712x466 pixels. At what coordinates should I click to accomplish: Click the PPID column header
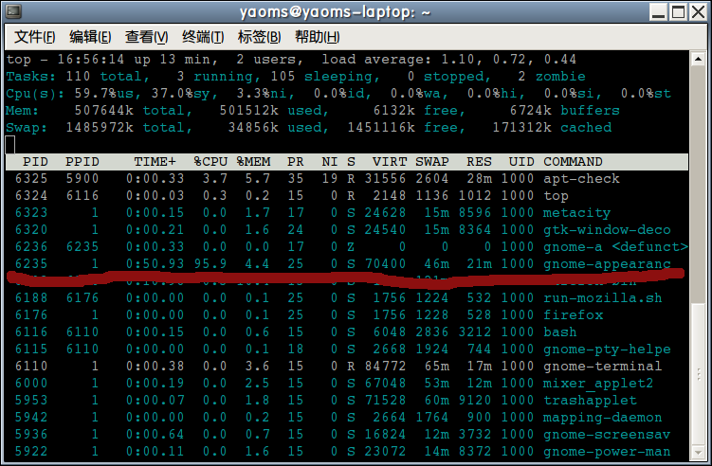pyautogui.click(x=82, y=162)
